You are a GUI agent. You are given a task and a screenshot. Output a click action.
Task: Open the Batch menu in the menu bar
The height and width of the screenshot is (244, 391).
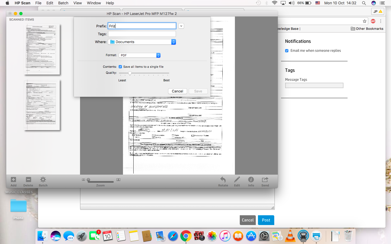point(63,3)
